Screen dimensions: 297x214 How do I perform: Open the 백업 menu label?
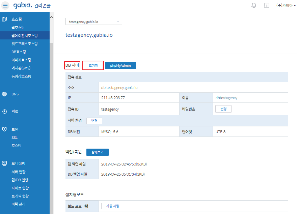click(15, 112)
